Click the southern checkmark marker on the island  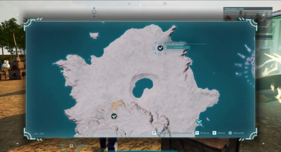click(114, 116)
